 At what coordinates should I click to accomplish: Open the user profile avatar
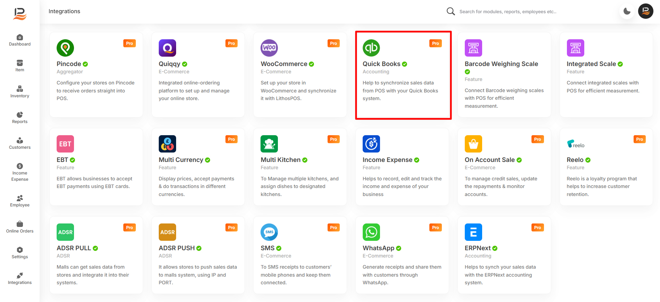(x=646, y=11)
